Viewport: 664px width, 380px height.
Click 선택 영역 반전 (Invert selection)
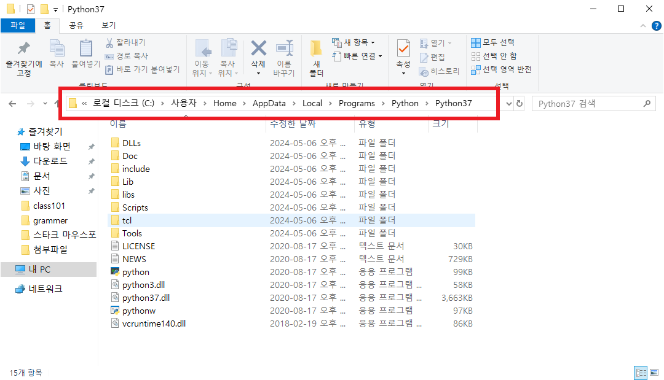(x=502, y=69)
